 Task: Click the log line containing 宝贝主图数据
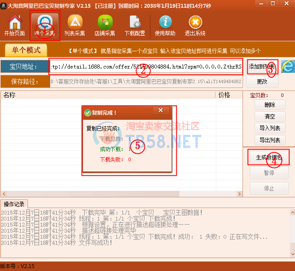(x=102, y=212)
